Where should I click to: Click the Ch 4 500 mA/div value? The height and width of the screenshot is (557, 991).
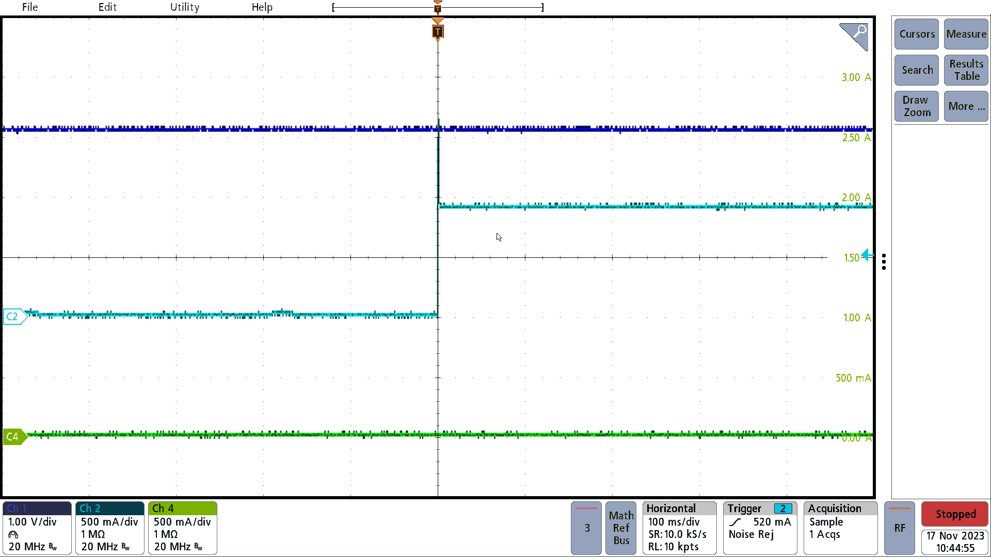[x=182, y=522]
